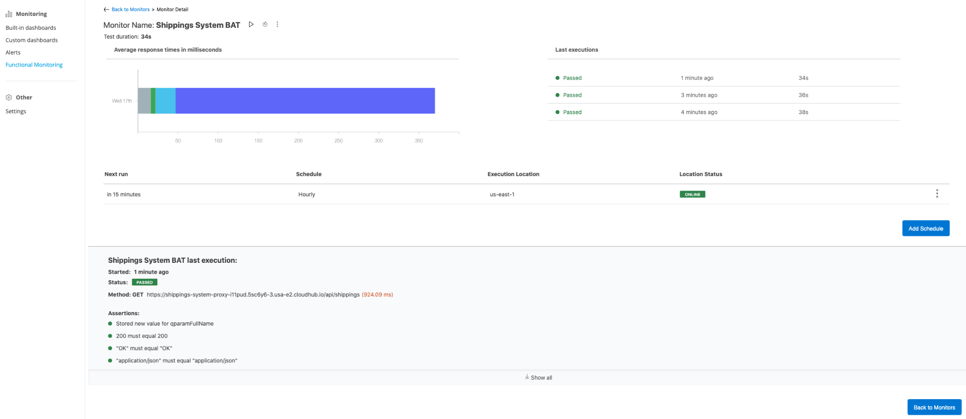Click the back arrow icon in breadcrumb
Screen dimensions: 966x419
106,9
